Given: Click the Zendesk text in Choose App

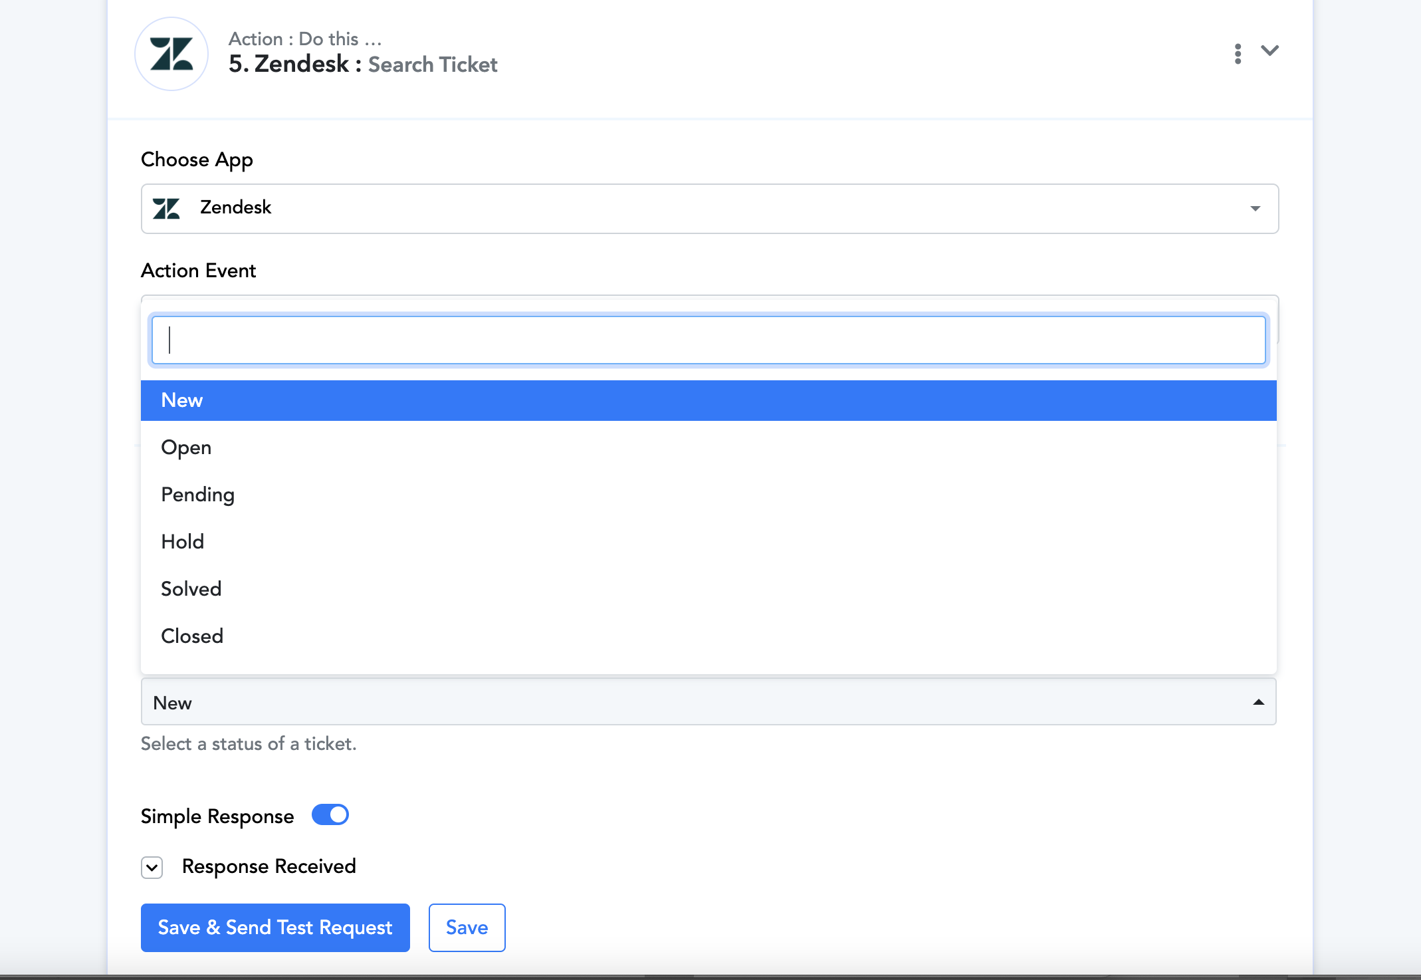Looking at the screenshot, I should [x=235, y=207].
